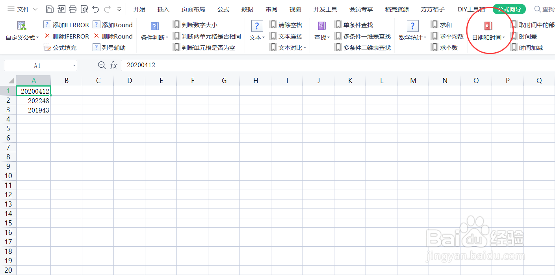Switch to the 开发工具 tab
555x275 pixels.
325,9
